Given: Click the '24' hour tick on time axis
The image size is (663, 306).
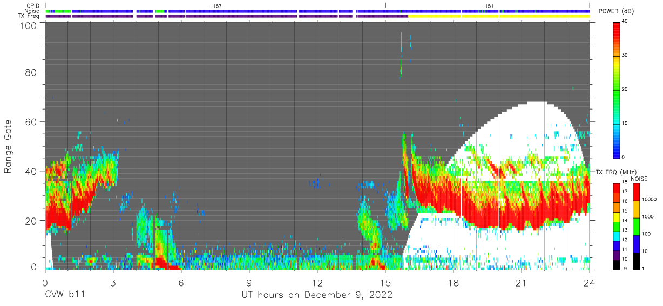Looking at the screenshot, I should pyautogui.click(x=589, y=282).
